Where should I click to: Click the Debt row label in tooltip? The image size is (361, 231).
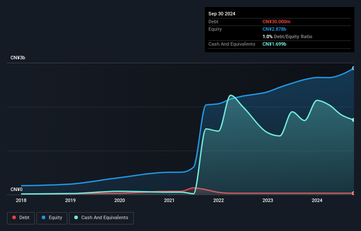(x=213, y=22)
